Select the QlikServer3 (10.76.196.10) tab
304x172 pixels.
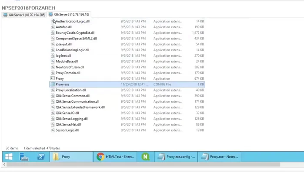pyautogui.click(x=69, y=14)
